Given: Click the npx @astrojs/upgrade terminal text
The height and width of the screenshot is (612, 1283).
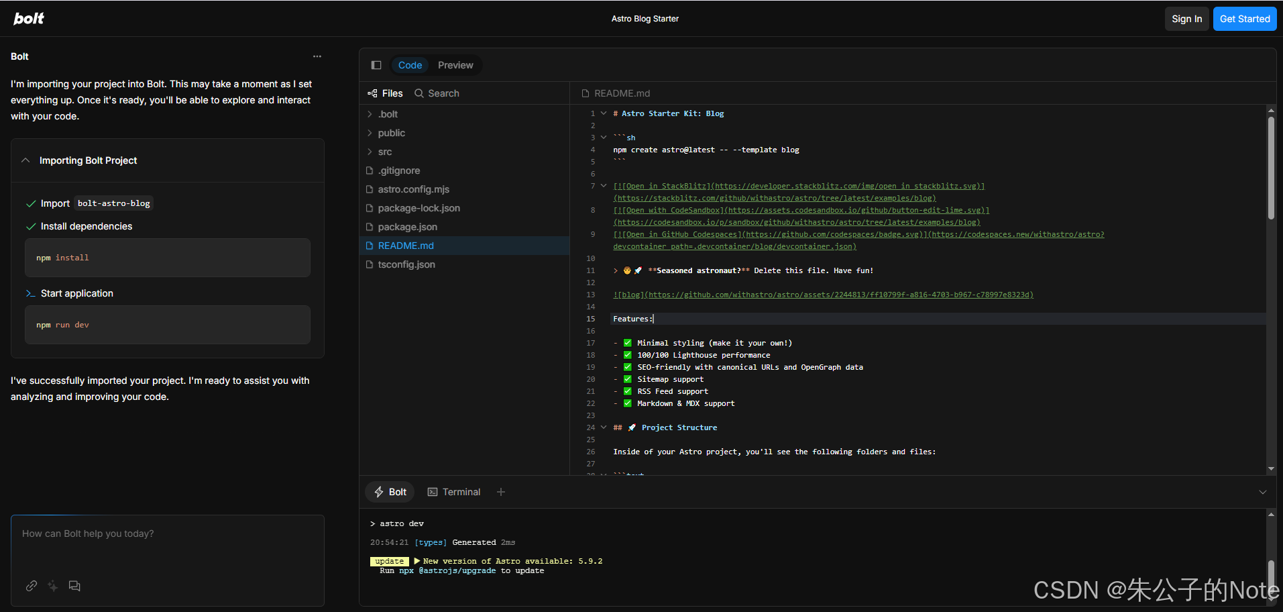Looking at the screenshot, I should [447, 571].
